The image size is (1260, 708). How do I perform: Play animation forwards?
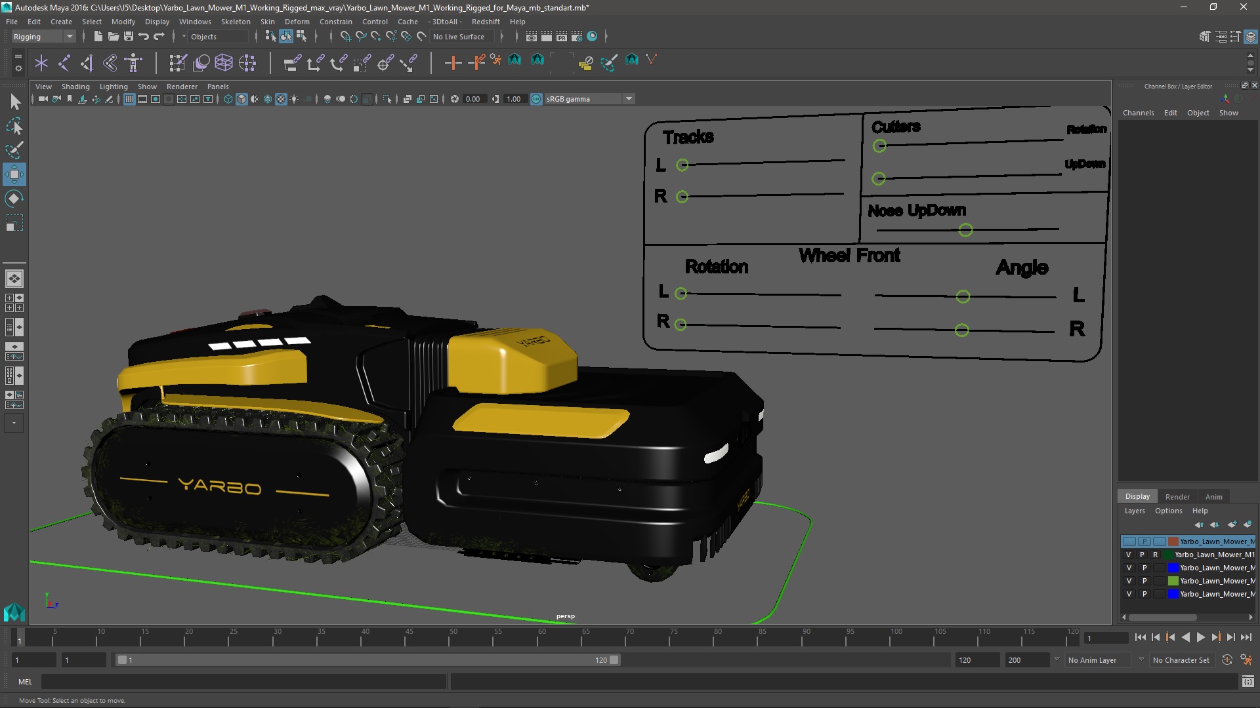[x=1200, y=637]
